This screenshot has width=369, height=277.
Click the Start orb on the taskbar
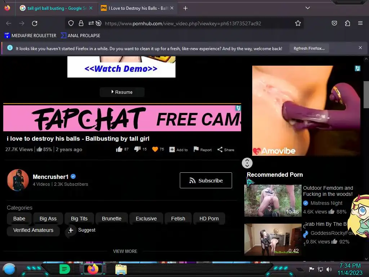tap(9, 269)
